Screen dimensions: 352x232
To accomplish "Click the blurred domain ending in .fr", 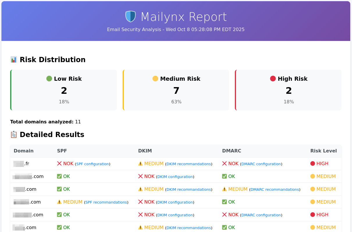I will point(21,163).
